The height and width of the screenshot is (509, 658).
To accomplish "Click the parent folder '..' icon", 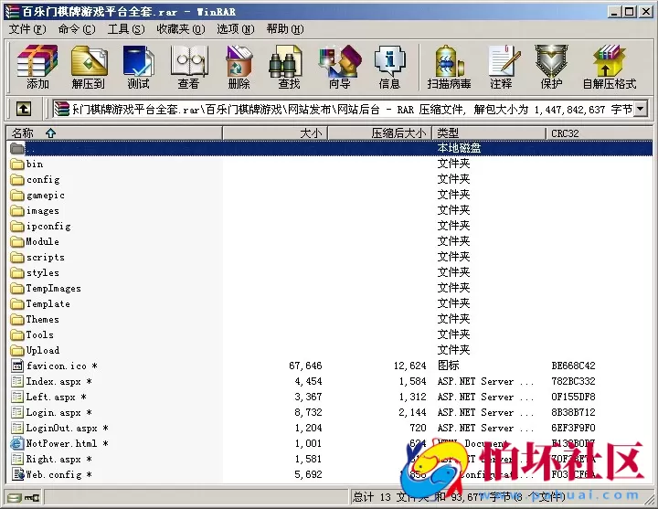I will coord(17,148).
